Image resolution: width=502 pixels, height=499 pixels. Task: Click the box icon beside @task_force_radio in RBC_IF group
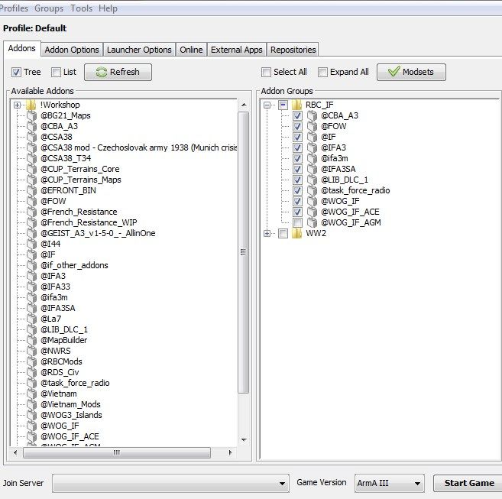point(313,190)
